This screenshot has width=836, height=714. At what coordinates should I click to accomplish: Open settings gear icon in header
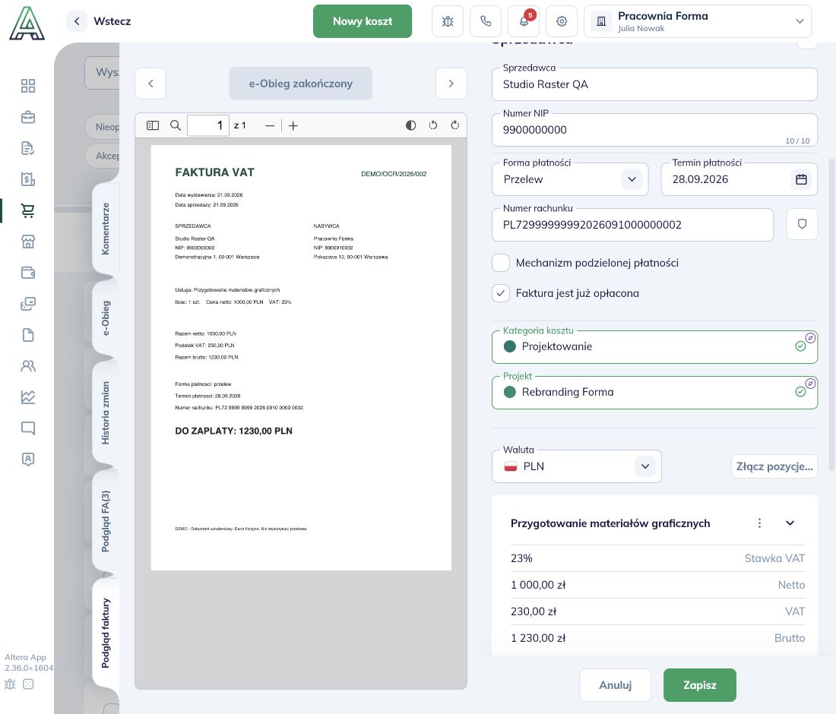[x=562, y=21]
